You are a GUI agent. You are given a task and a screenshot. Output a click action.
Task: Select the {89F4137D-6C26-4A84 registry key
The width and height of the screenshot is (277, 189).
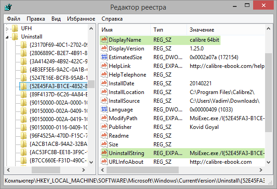tap(58, 94)
